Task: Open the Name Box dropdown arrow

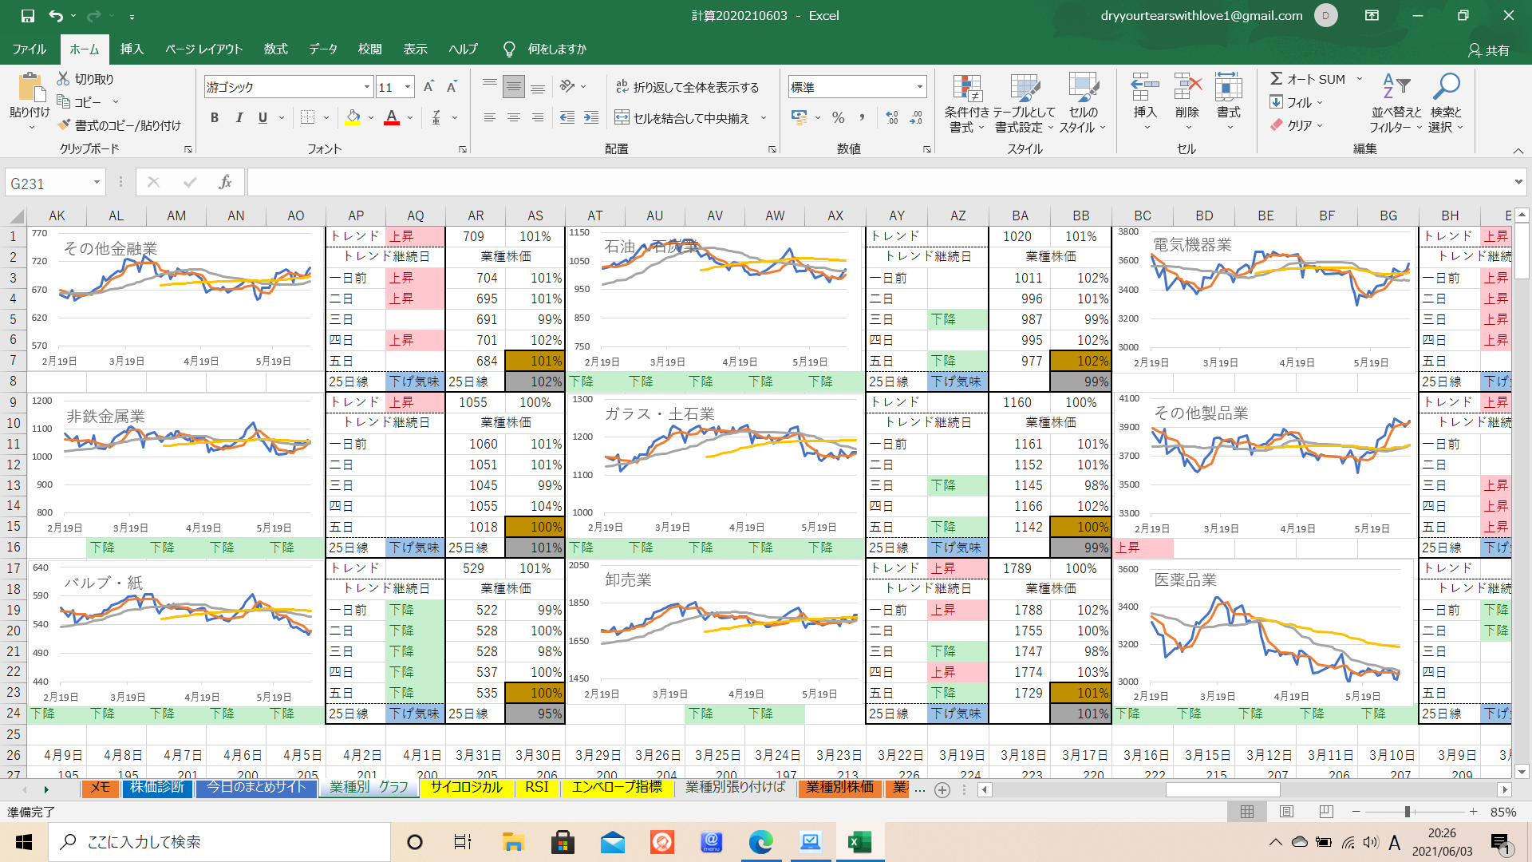Action: tap(97, 183)
